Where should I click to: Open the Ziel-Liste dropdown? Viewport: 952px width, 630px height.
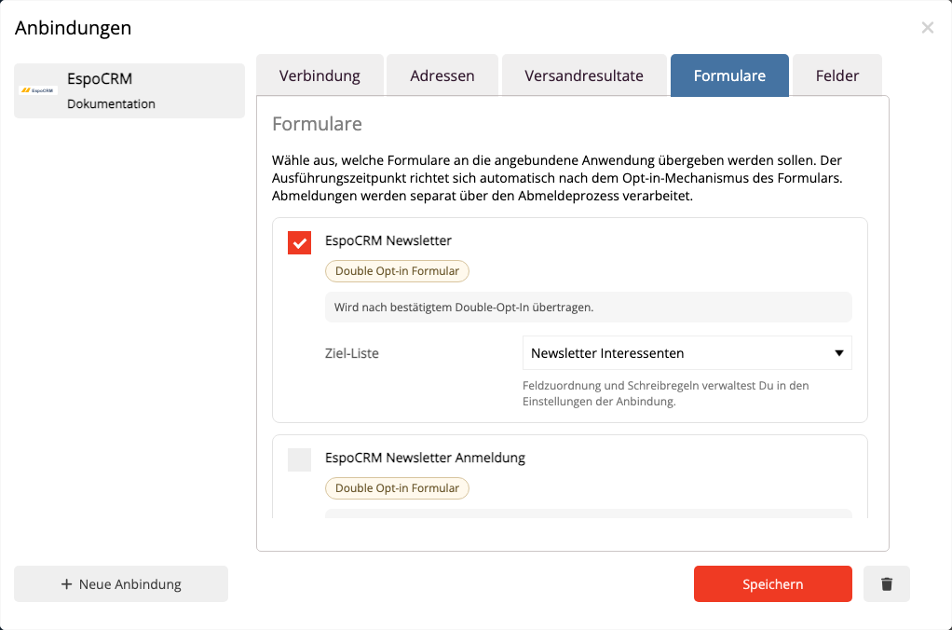point(687,353)
